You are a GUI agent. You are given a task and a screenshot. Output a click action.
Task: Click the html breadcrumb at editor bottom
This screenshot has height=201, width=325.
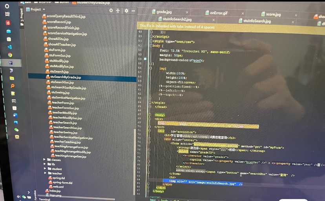(x=153, y=200)
